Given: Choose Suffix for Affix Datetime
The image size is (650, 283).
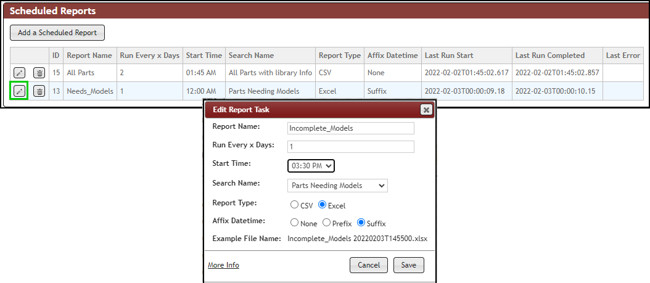Looking at the screenshot, I should pos(361,223).
